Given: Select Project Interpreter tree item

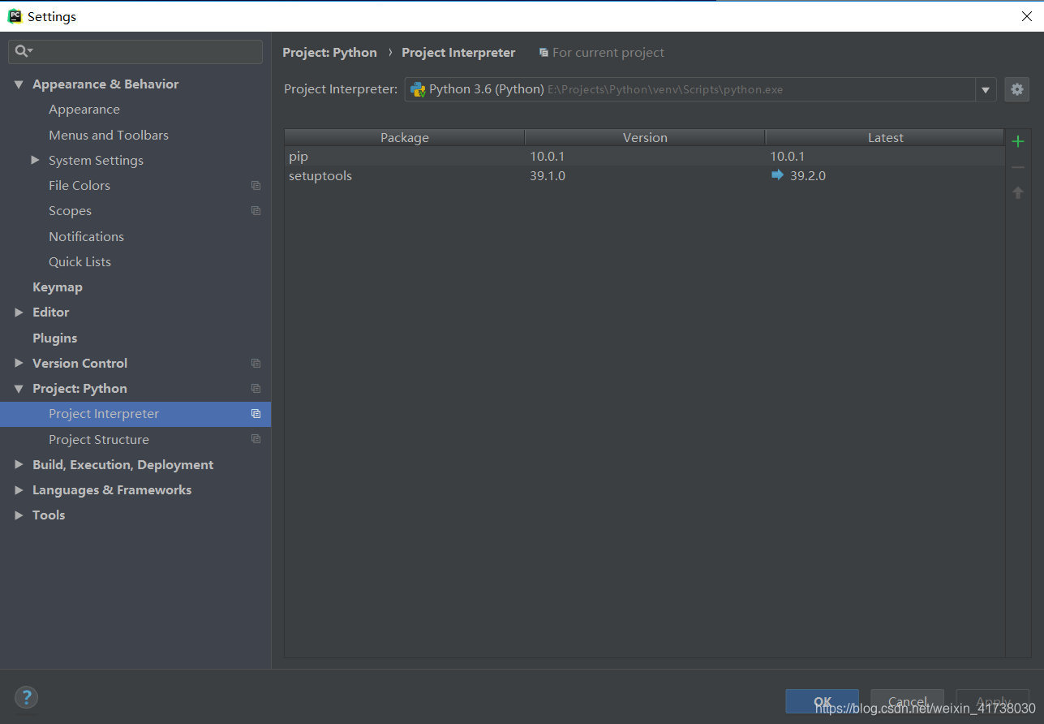Looking at the screenshot, I should (135, 414).
